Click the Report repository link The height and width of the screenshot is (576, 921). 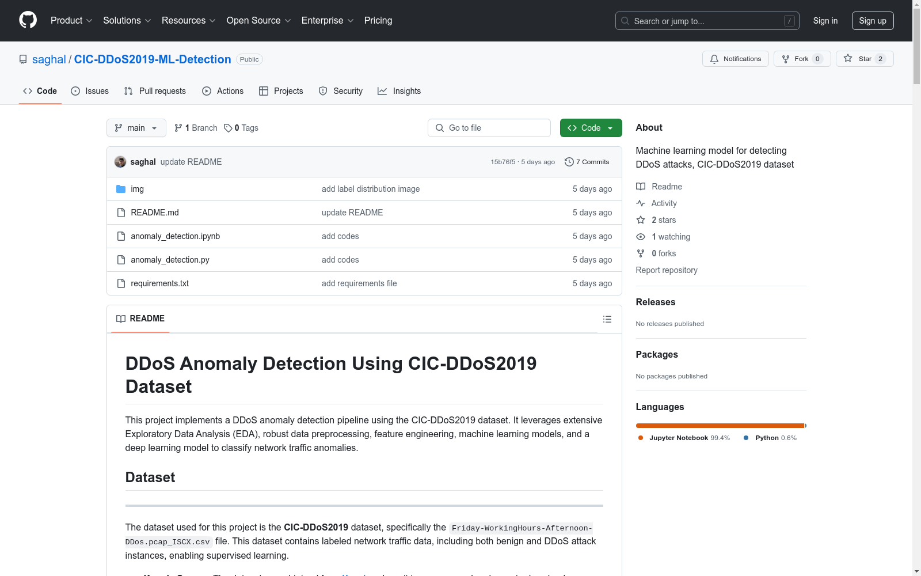pos(667,270)
